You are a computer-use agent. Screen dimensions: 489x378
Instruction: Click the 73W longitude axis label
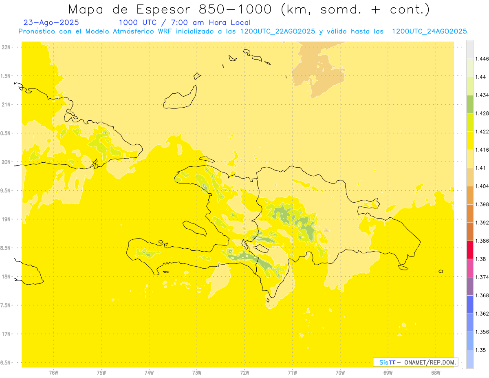coord(197,373)
